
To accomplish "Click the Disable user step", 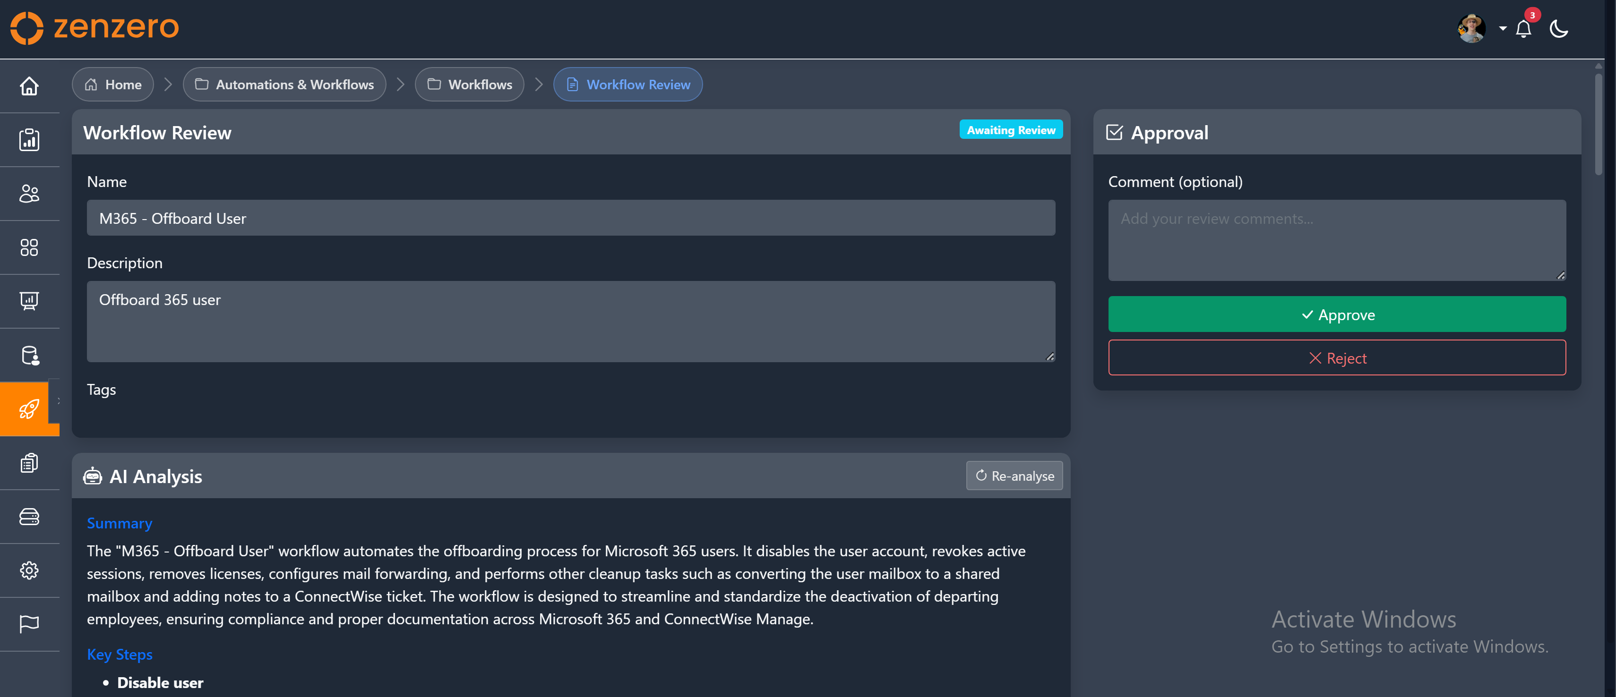I will [160, 682].
